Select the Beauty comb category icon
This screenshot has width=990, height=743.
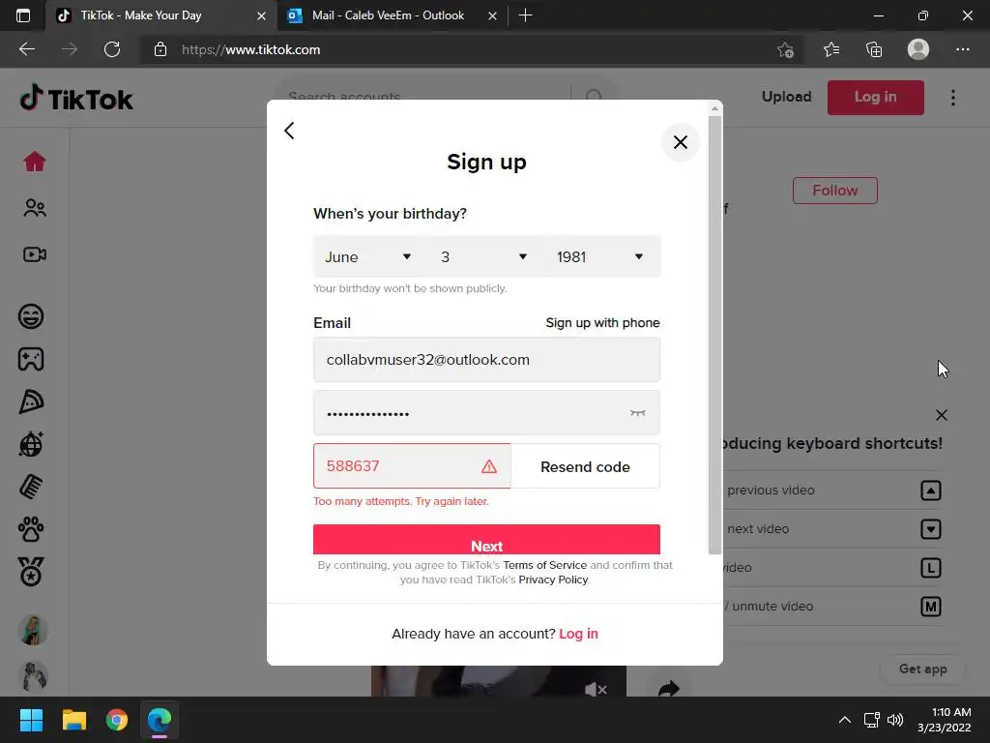(31, 487)
